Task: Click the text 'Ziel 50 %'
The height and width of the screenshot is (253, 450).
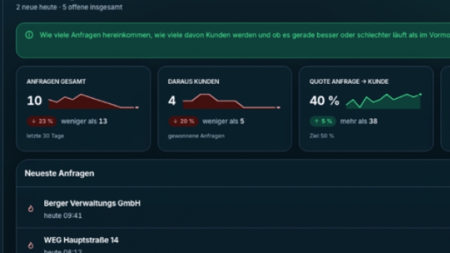Action: [322, 136]
